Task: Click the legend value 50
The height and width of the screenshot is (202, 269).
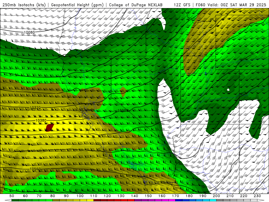Action: [x=12, y=196]
